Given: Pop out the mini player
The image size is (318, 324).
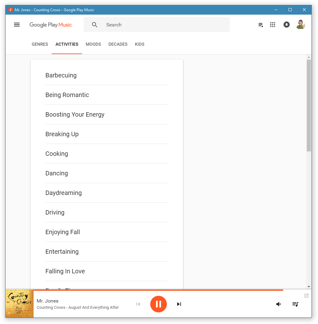Looking at the screenshot, I should pos(306,296).
